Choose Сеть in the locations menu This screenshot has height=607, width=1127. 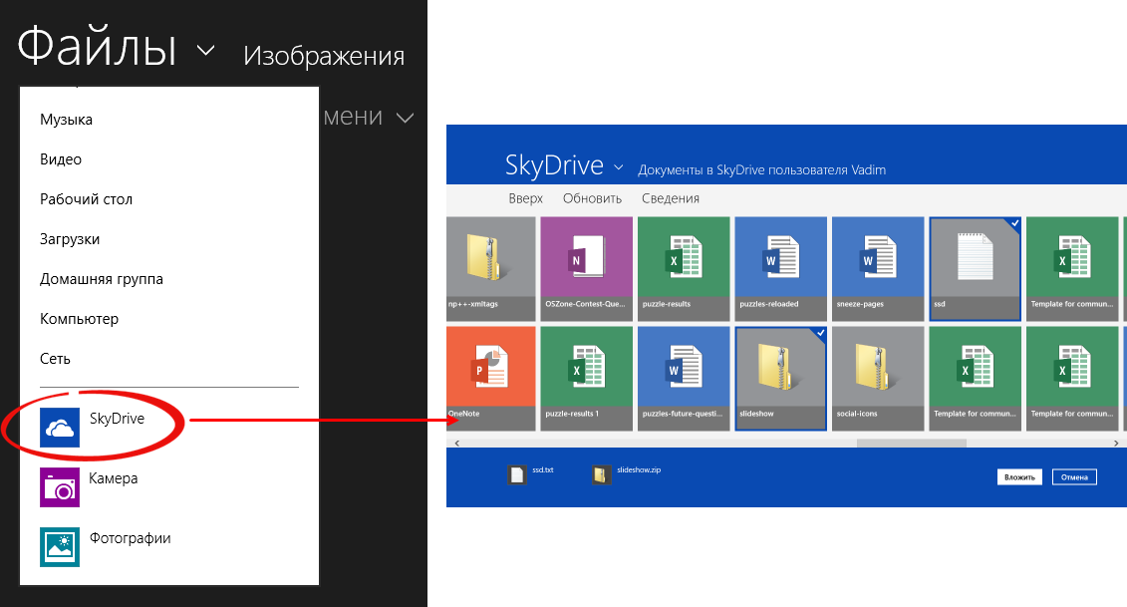pos(56,358)
